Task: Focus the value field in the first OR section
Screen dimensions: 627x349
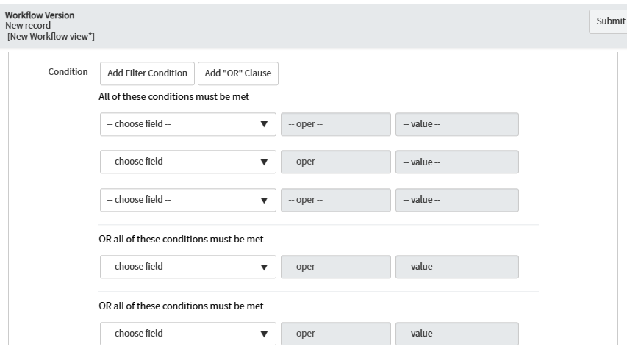Action: click(x=456, y=267)
